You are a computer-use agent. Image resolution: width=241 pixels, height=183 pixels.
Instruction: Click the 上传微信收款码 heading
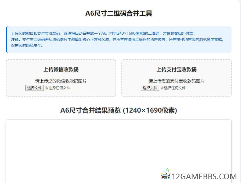[x=61, y=70]
